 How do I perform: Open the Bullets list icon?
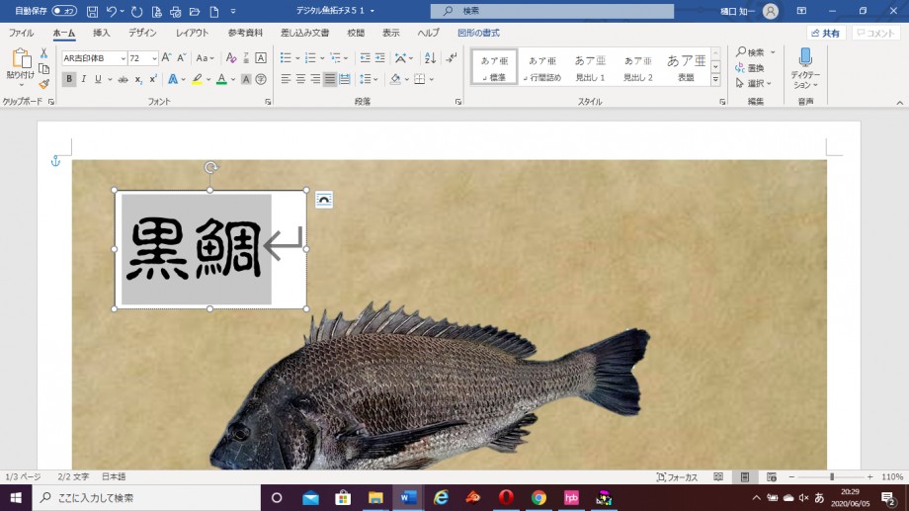286,58
